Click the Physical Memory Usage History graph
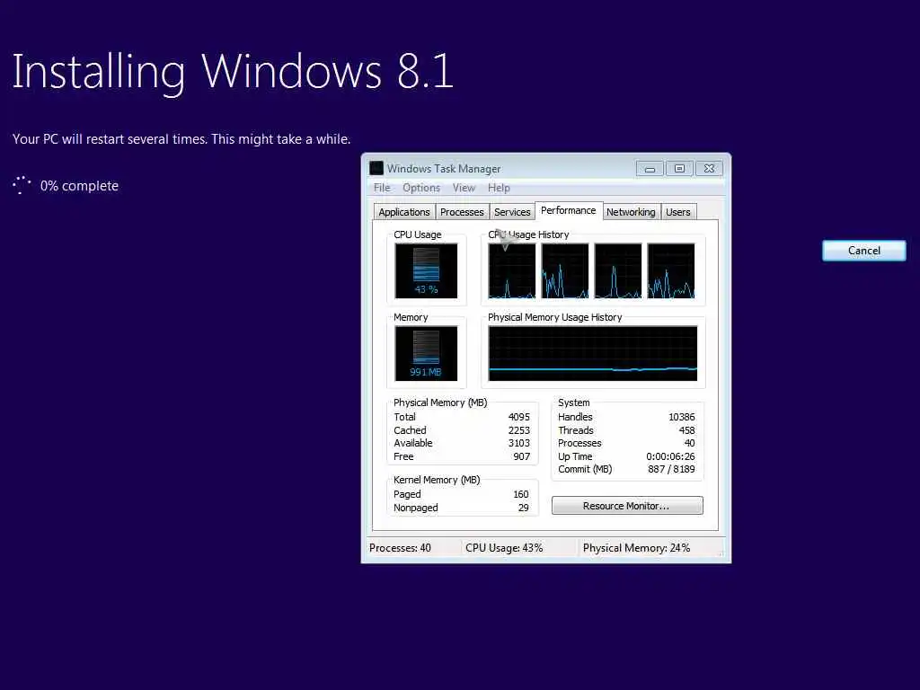The width and height of the screenshot is (920, 690). 593,354
